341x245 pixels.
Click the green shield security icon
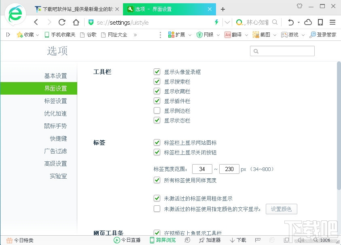tap(91, 22)
